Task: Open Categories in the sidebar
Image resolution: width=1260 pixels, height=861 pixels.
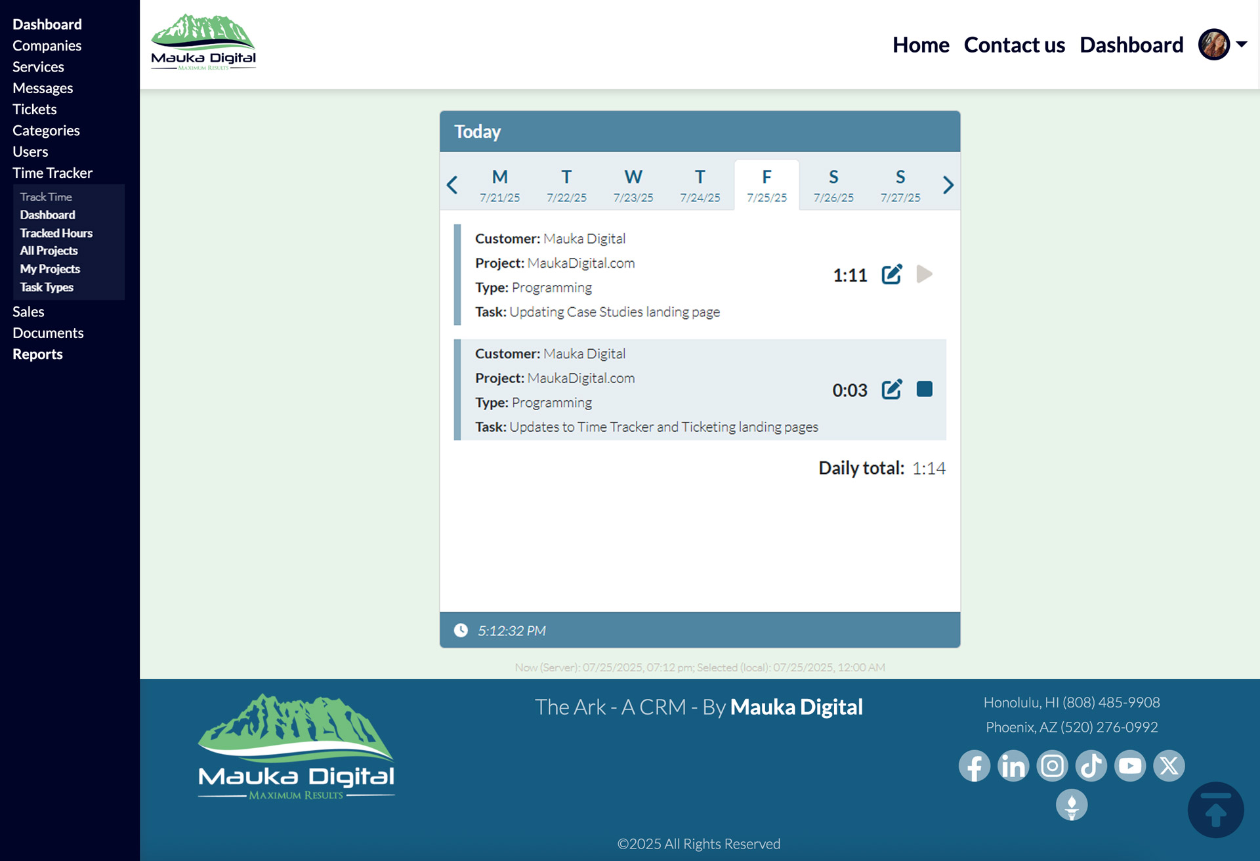Action: tap(46, 131)
